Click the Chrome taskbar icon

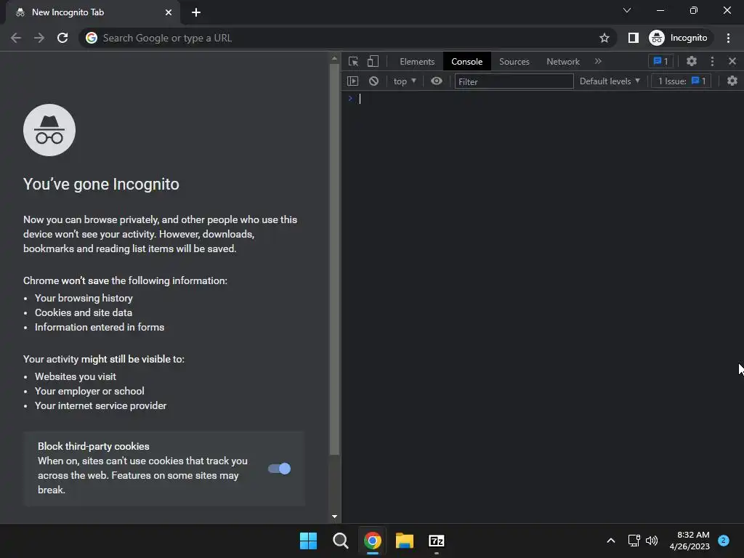click(x=373, y=541)
